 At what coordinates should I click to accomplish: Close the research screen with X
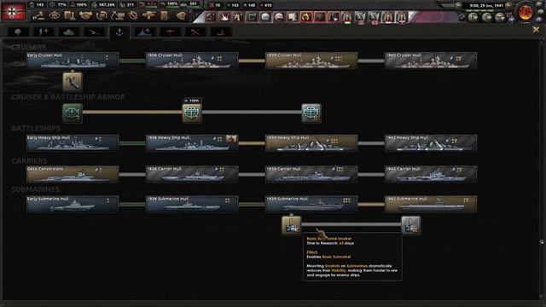coord(536,31)
